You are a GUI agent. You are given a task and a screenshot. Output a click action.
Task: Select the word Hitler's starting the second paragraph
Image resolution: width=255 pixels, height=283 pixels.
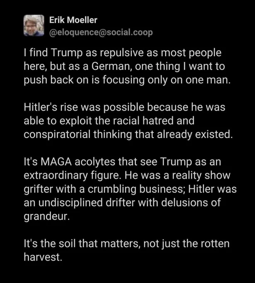(41, 107)
